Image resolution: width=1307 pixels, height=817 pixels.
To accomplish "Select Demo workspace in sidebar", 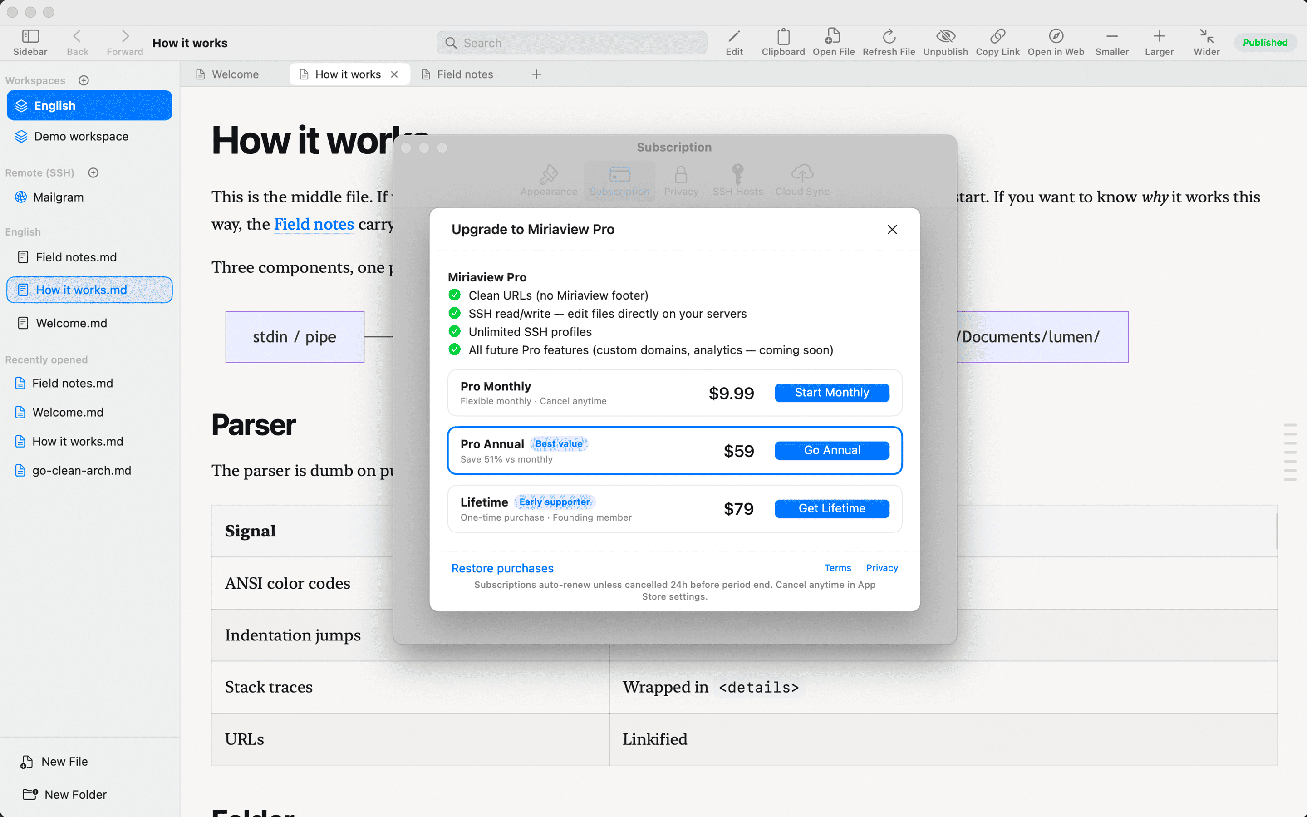I will click(90, 136).
